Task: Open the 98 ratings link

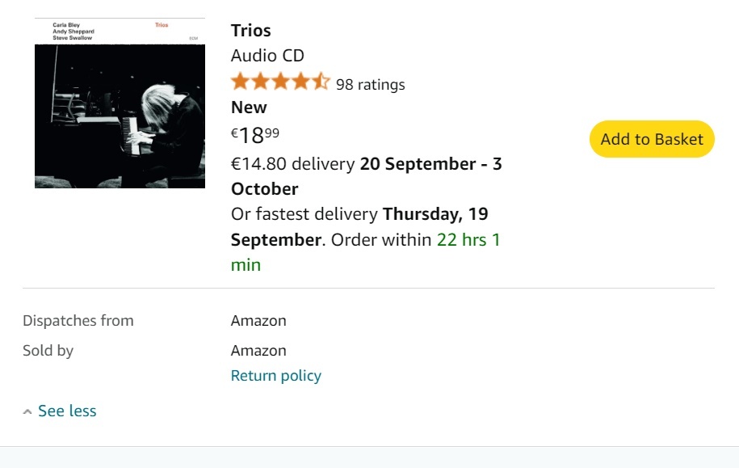Action: [370, 85]
